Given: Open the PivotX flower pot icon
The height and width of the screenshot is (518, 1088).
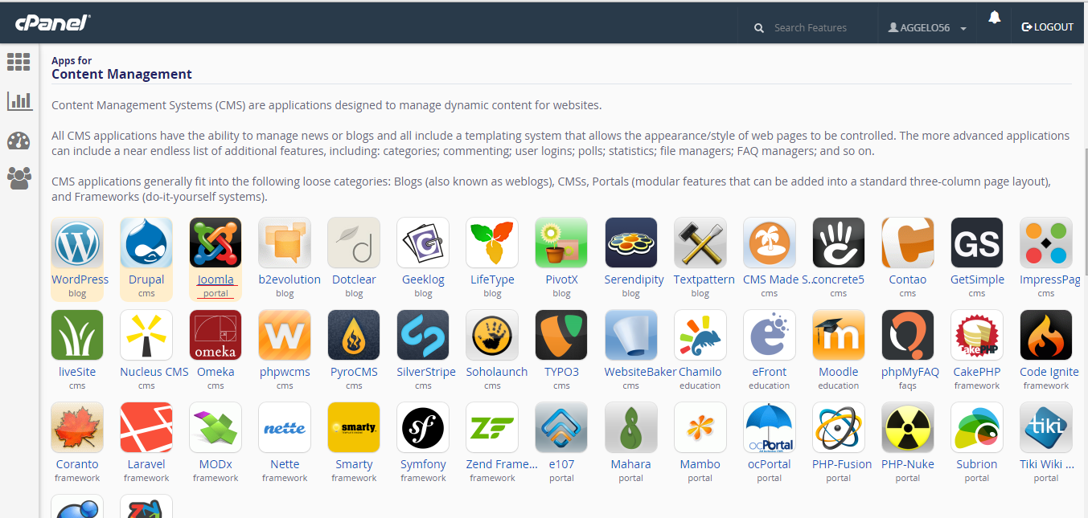Looking at the screenshot, I should [x=561, y=243].
